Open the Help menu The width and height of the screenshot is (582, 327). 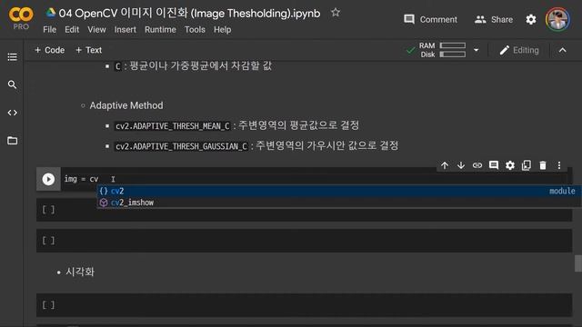point(222,29)
